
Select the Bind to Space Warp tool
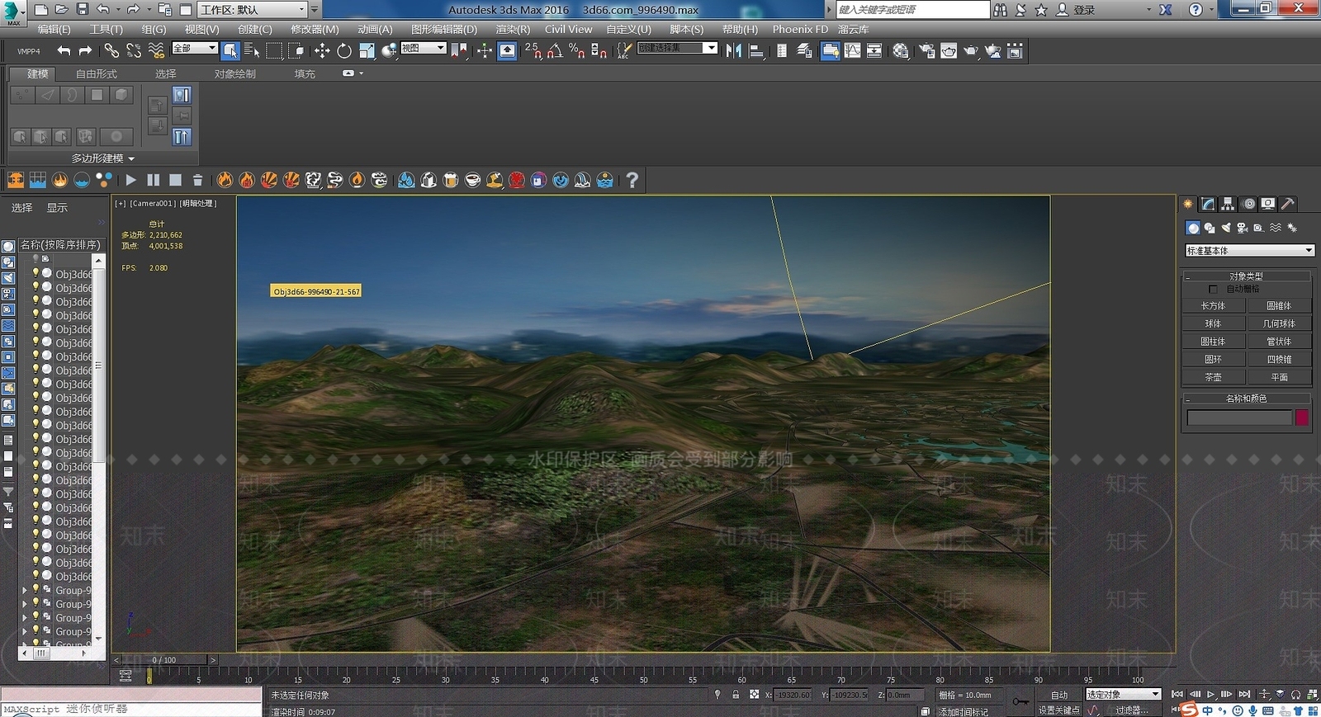point(156,51)
